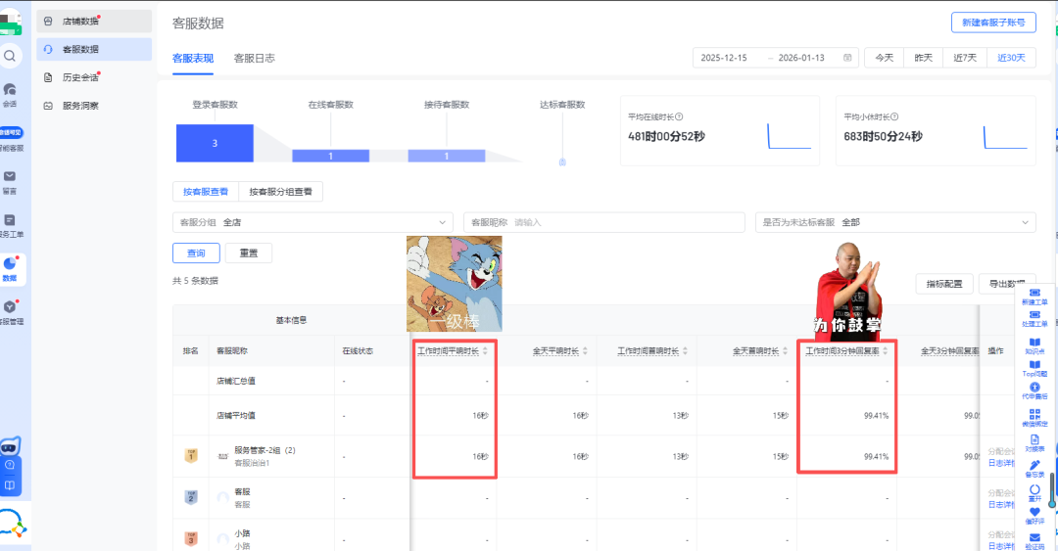The width and height of the screenshot is (1058, 551).
Task: Click the 服务管家-2组 (2) row name
Action: tap(264, 450)
